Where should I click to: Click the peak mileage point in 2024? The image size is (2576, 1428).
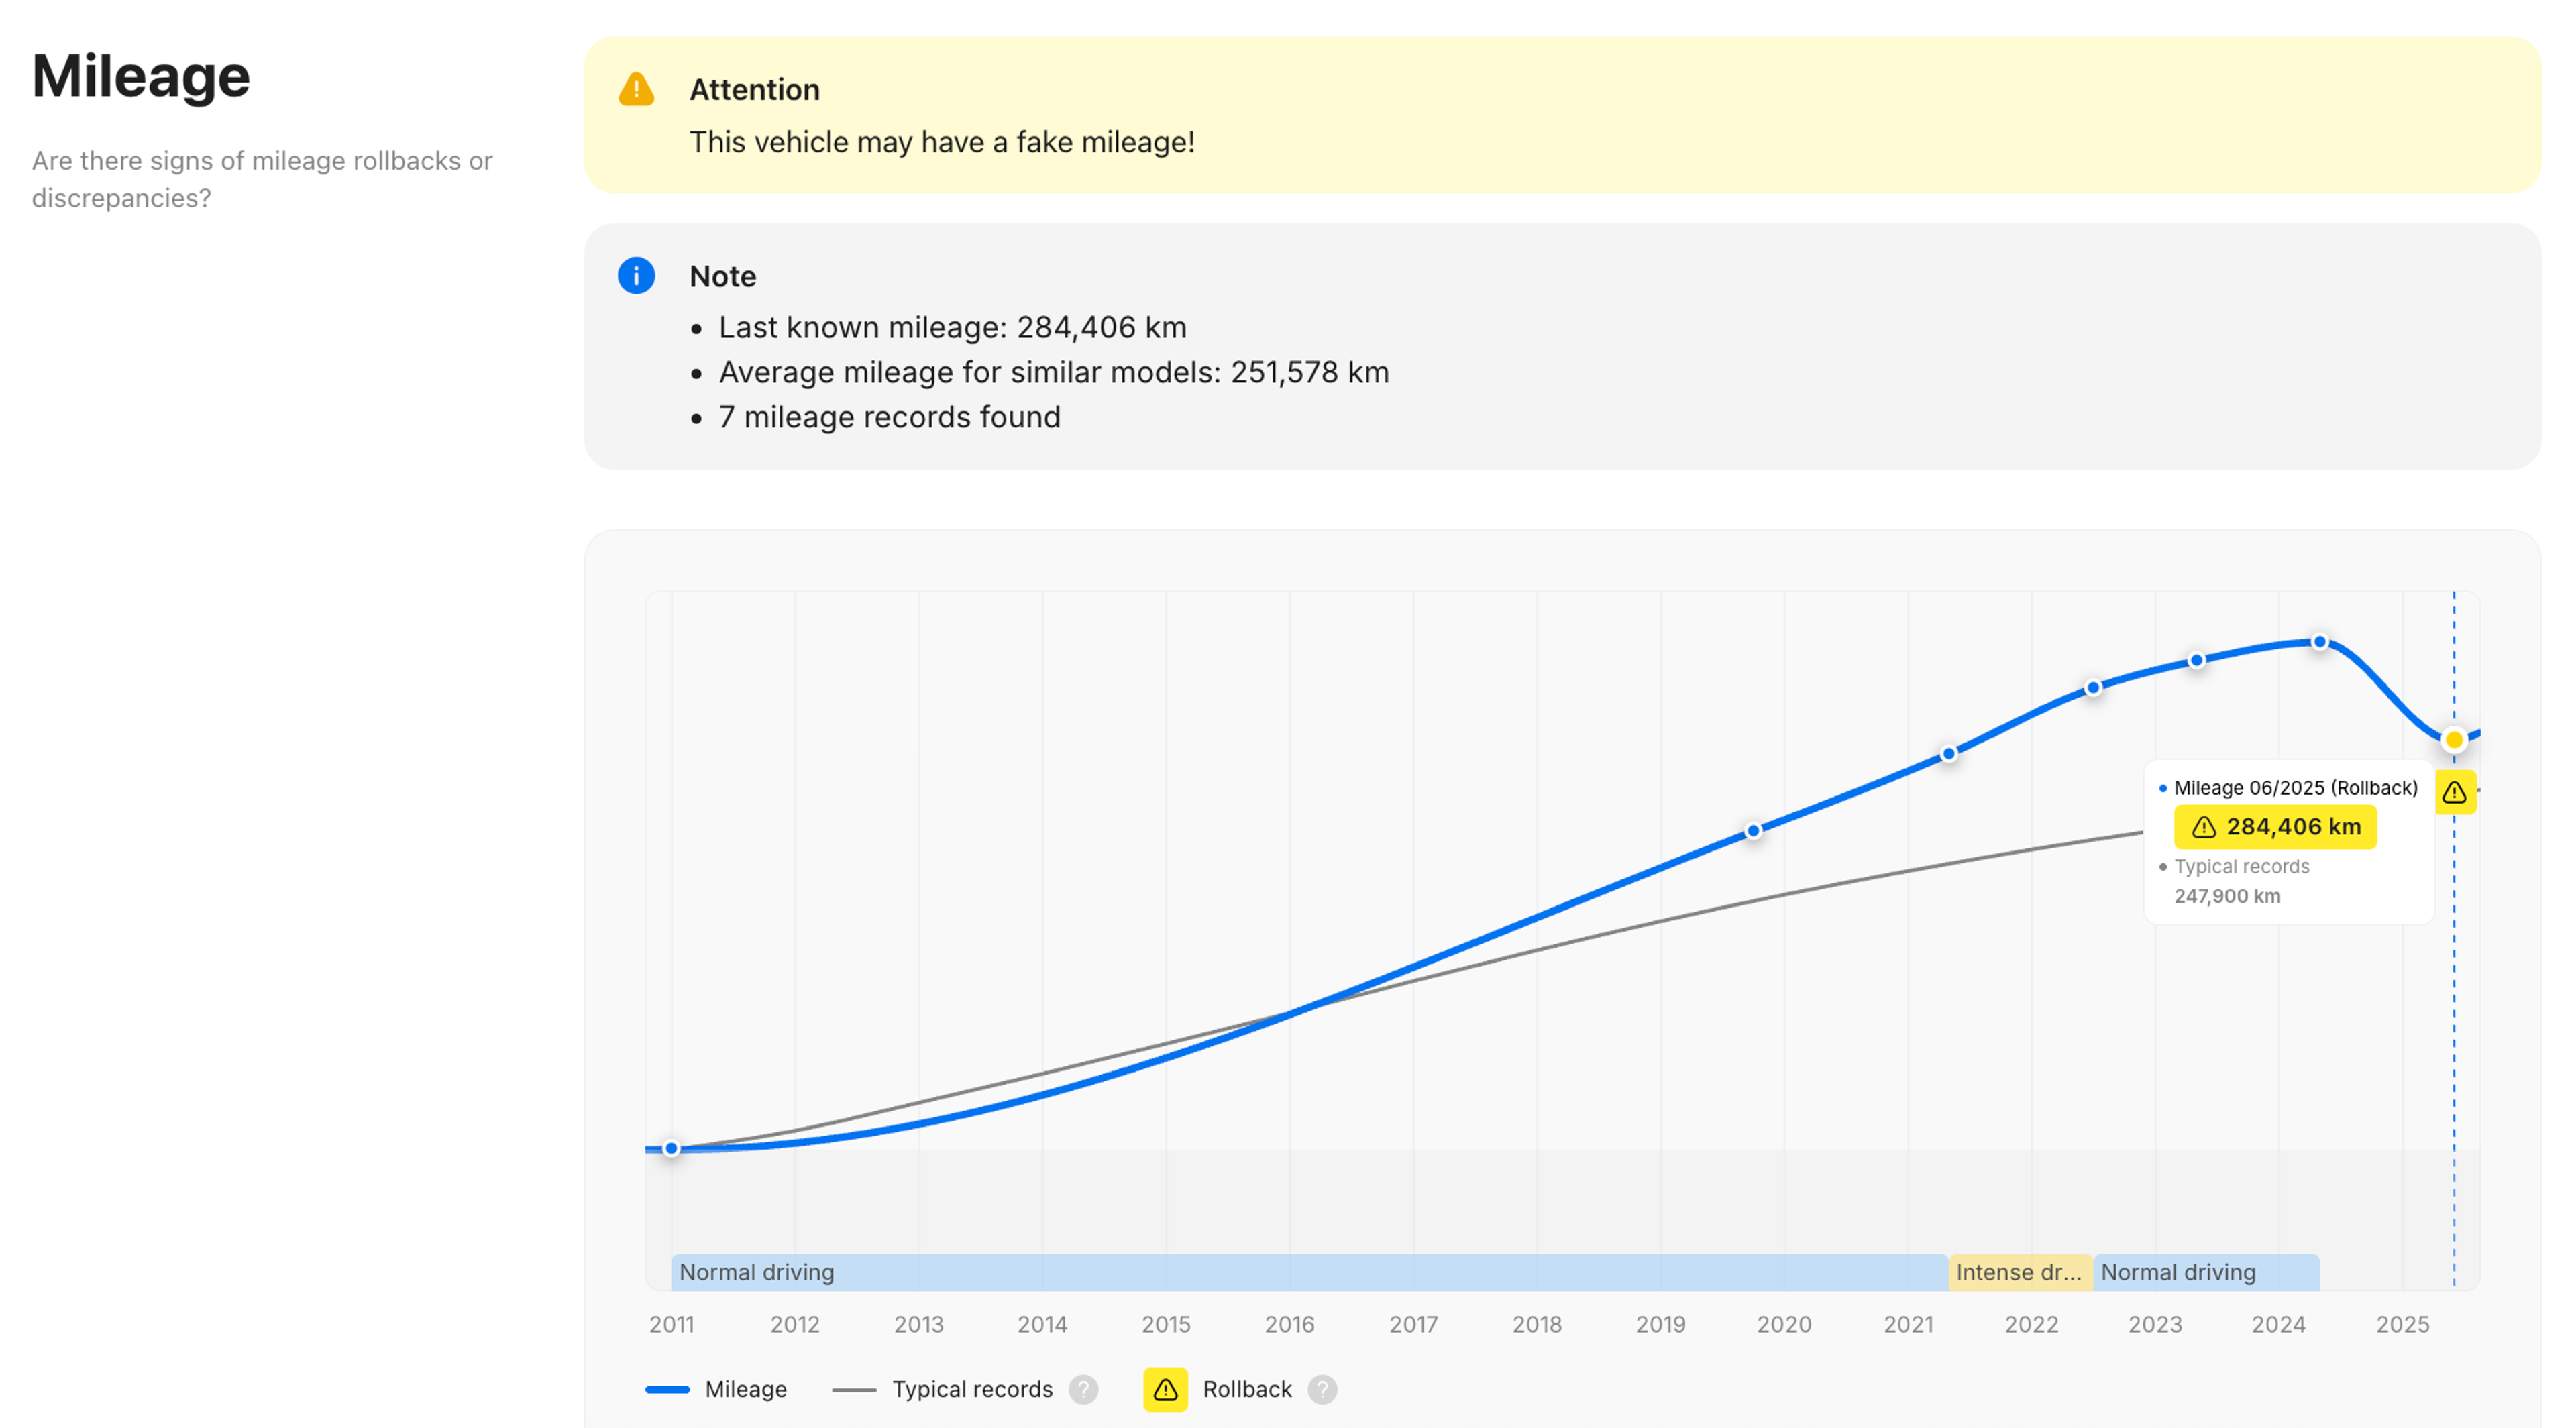pyautogui.click(x=2320, y=642)
